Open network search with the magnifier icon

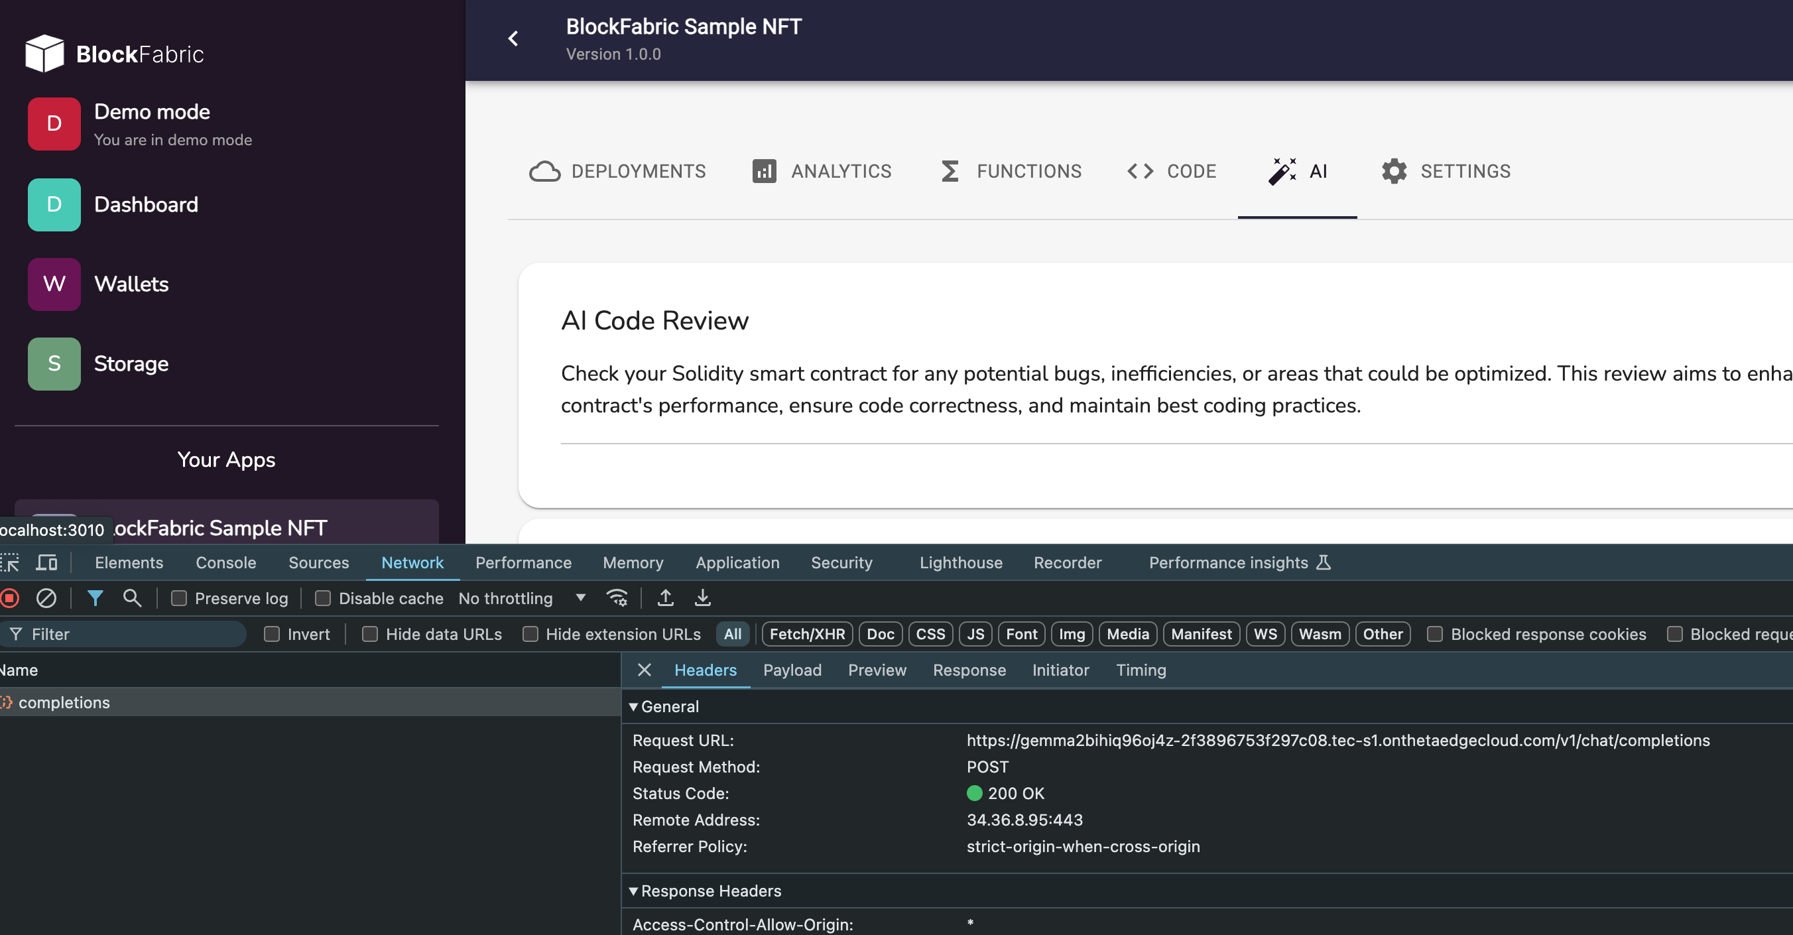[131, 598]
